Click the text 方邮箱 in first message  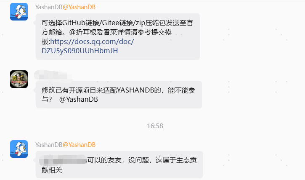coord(52,32)
